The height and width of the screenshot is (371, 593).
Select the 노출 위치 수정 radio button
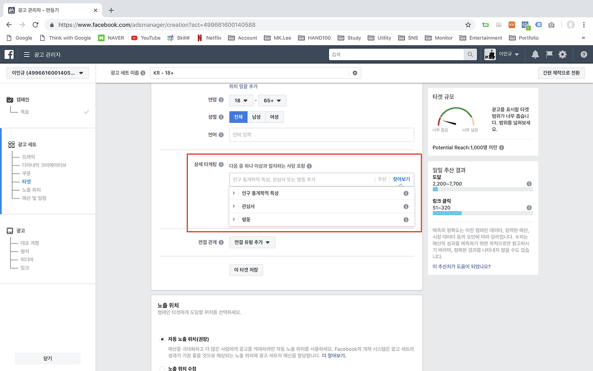click(x=162, y=368)
